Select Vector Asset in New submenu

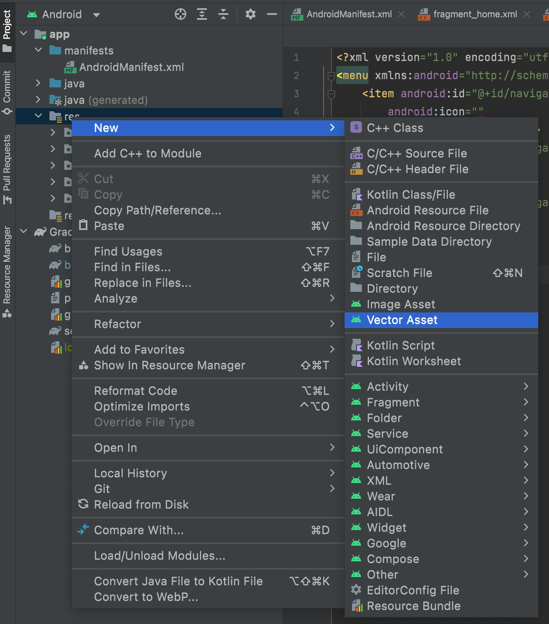pyautogui.click(x=441, y=320)
